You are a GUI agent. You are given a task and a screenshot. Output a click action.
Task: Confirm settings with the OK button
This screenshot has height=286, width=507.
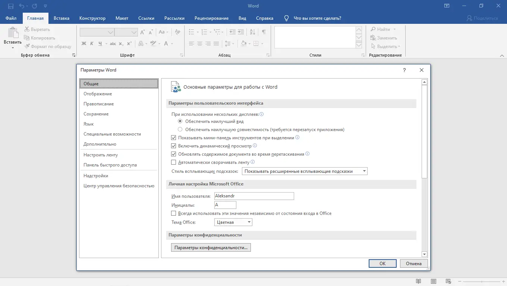pyautogui.click(x=382, y=263)
